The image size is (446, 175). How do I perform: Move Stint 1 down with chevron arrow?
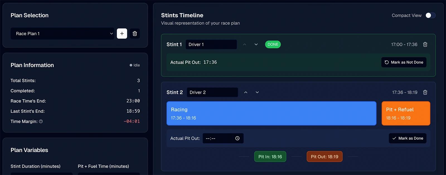(256, 45)
